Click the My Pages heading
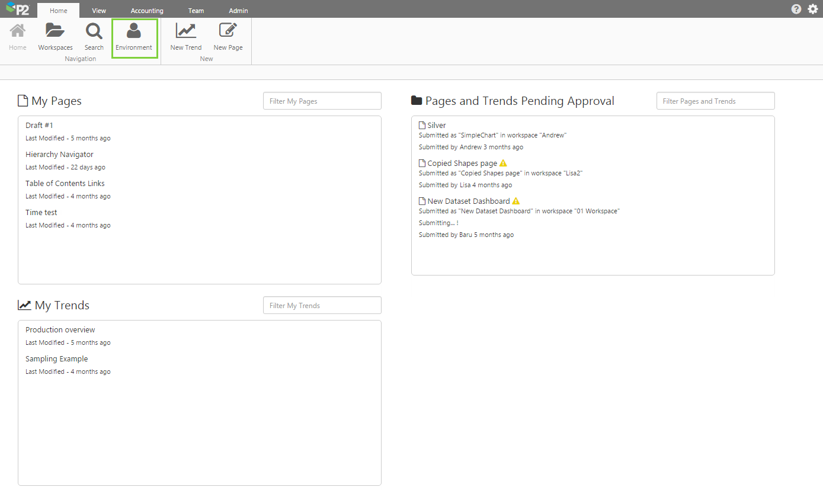 point(56,101)
